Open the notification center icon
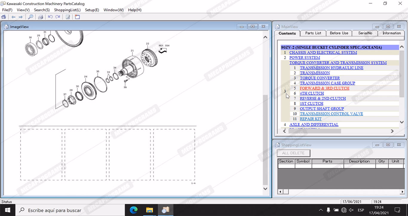408x216 pixels. point(397,210)
